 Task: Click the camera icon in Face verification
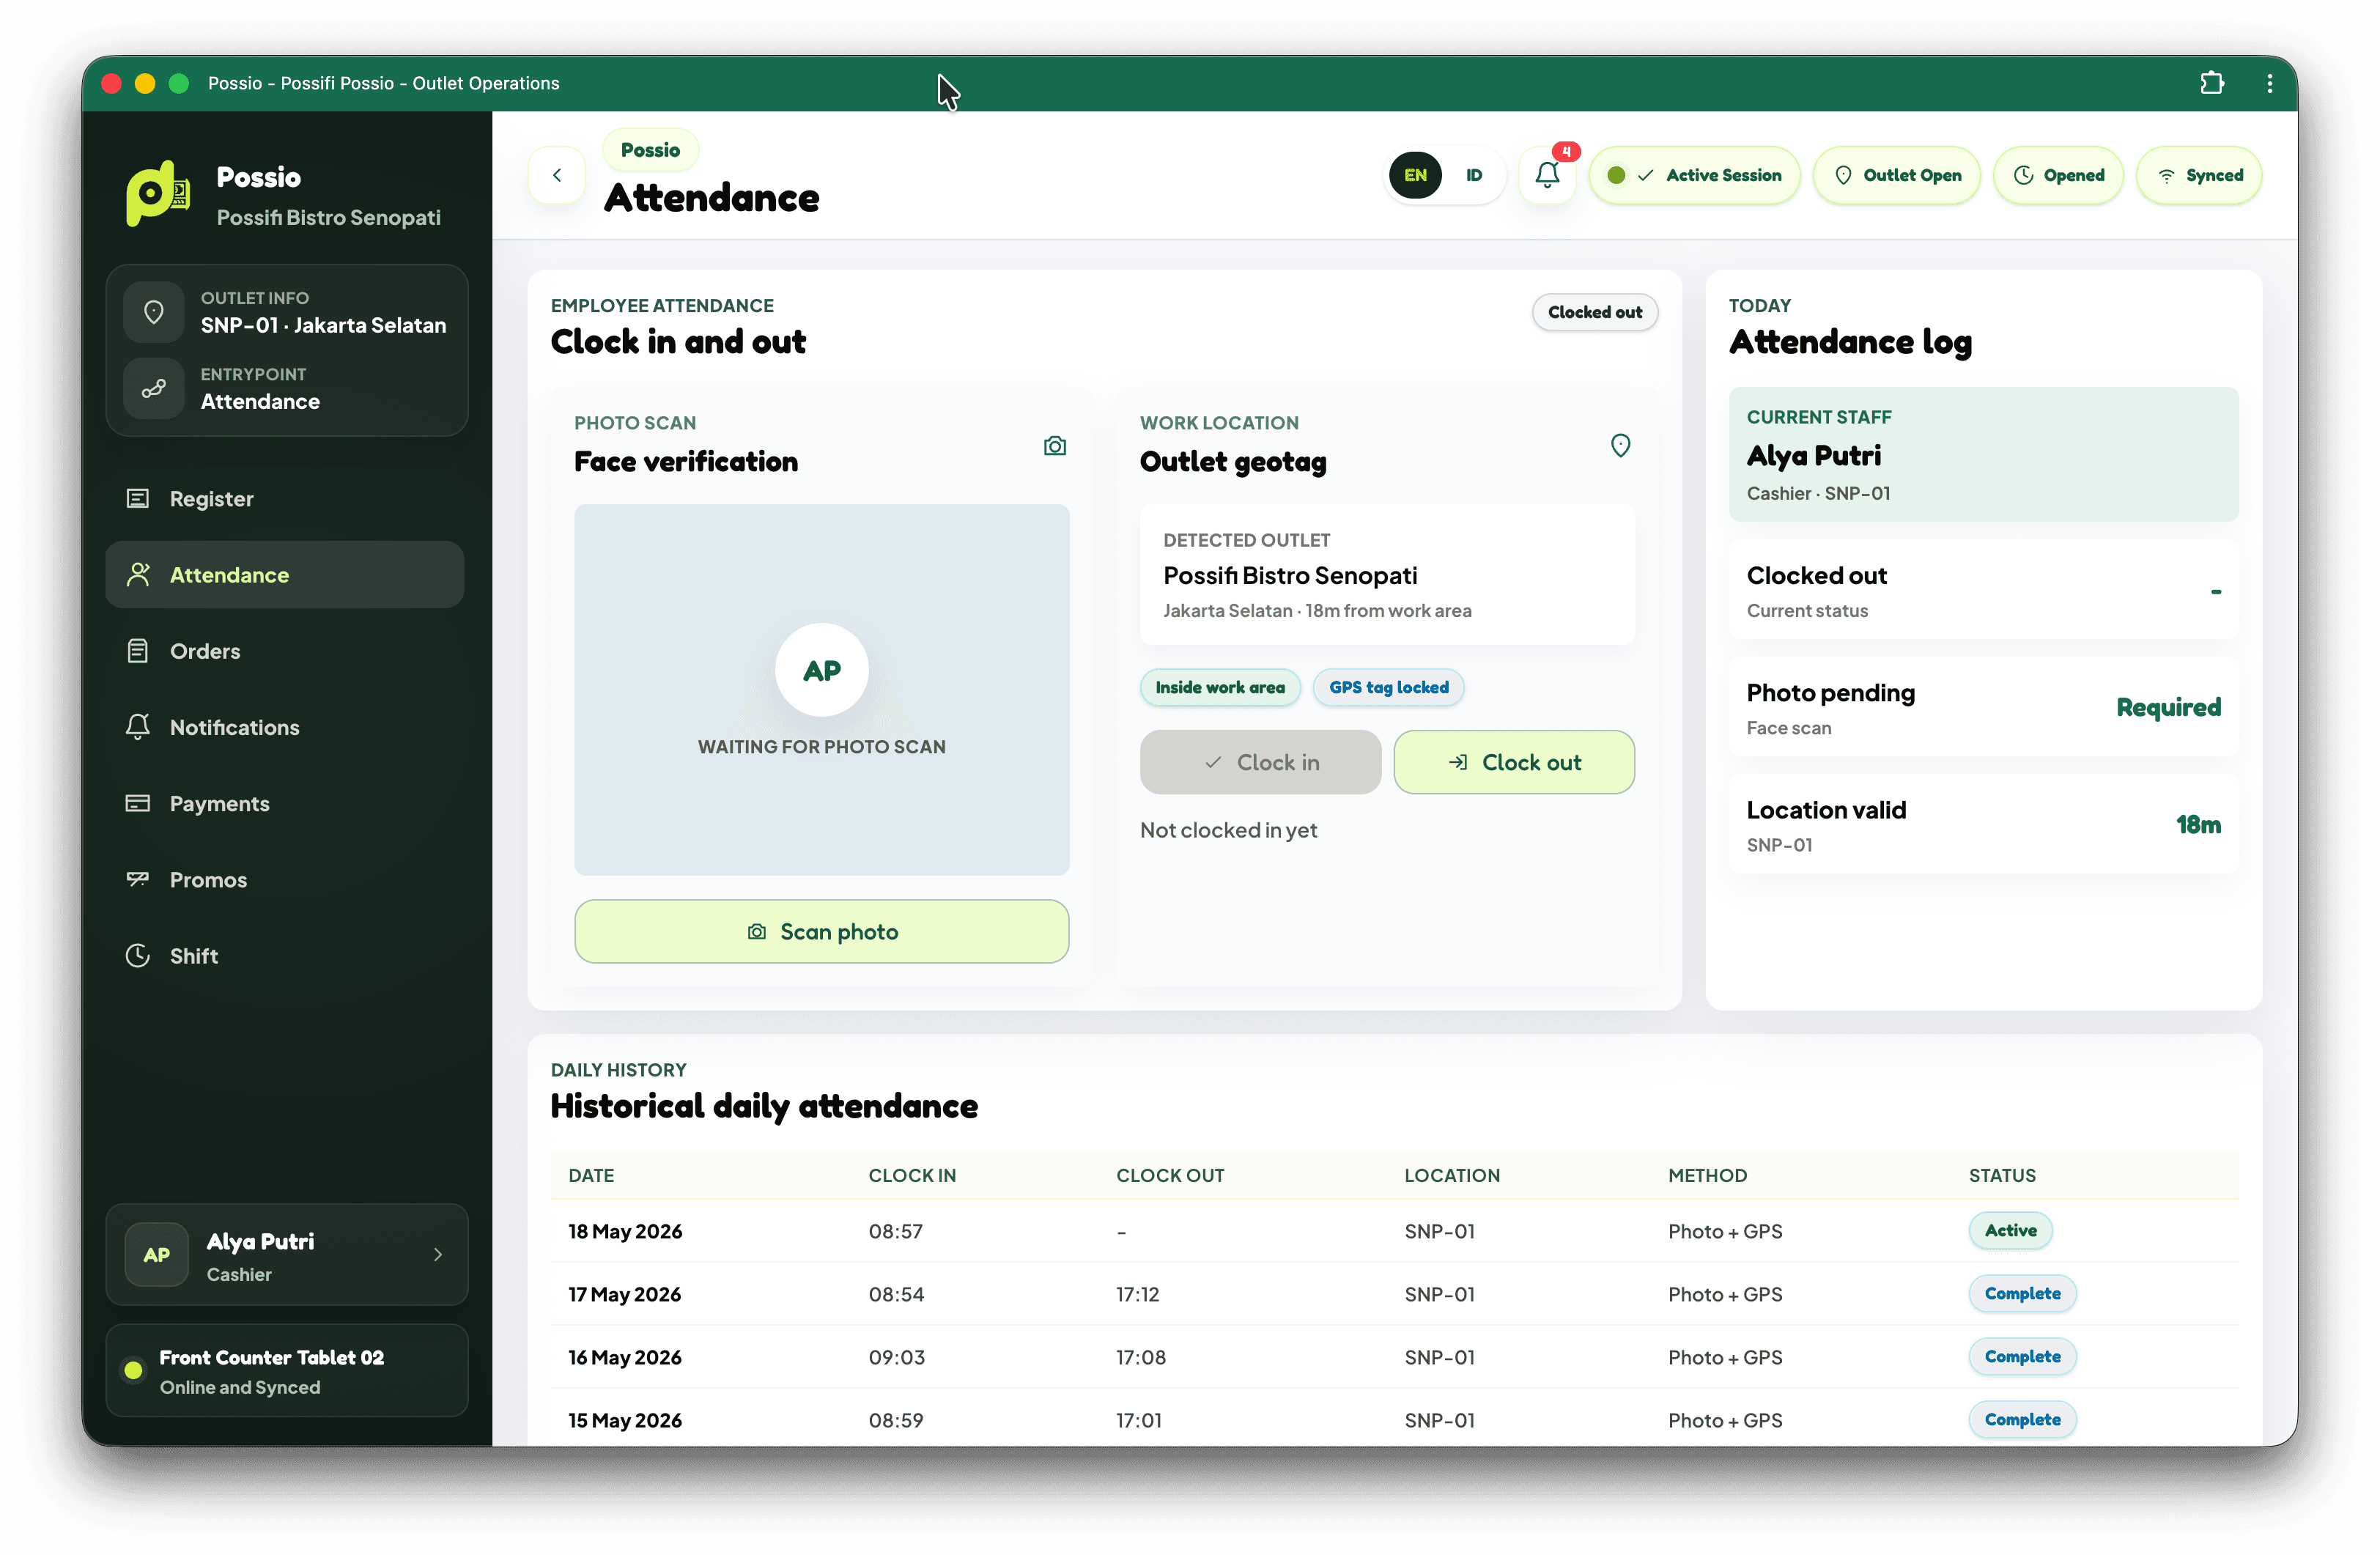click(x=1055, y=445)
